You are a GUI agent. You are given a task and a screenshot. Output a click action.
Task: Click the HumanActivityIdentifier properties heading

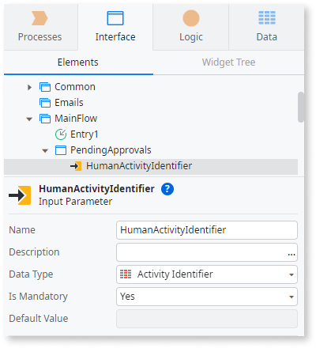pyautogui.click(x=96, y=189)
